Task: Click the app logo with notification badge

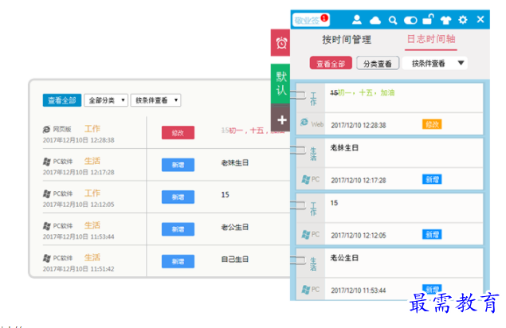Action: (311, 20)
